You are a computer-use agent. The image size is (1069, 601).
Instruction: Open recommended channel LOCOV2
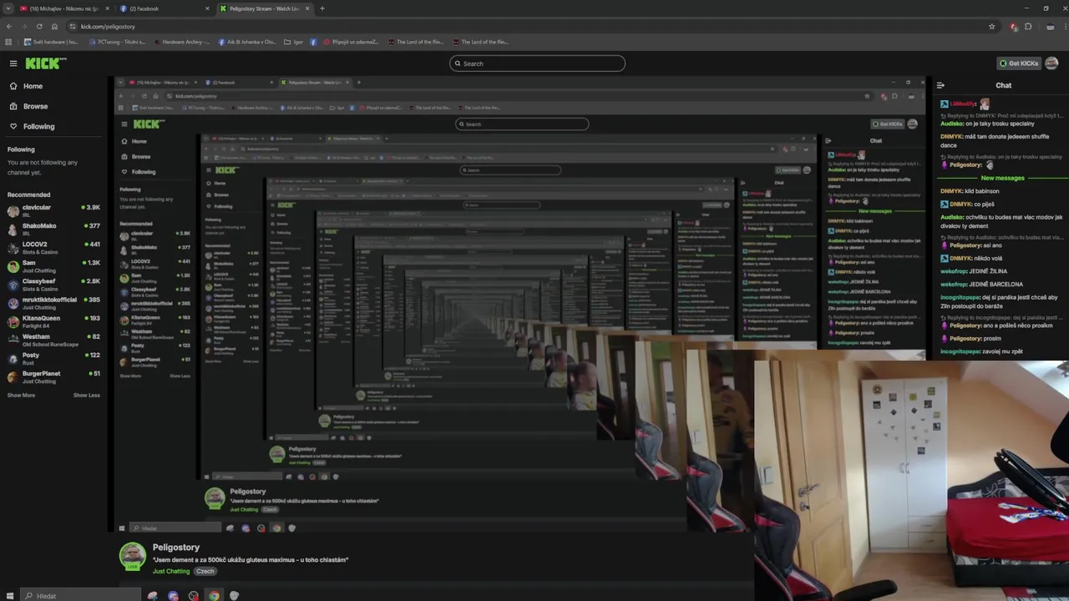53,246
